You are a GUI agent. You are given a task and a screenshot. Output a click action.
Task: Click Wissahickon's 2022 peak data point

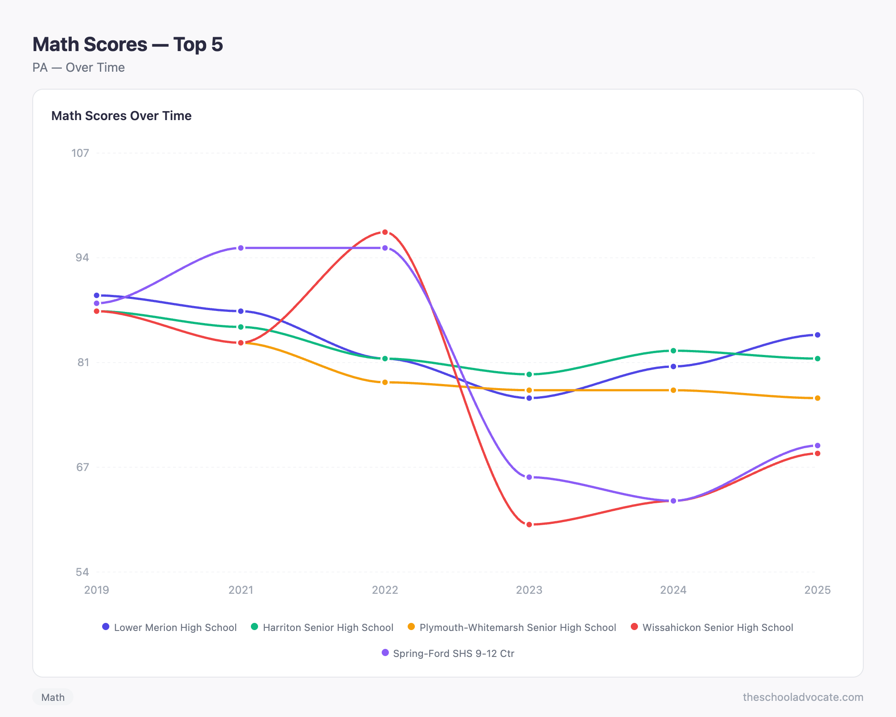385,232
